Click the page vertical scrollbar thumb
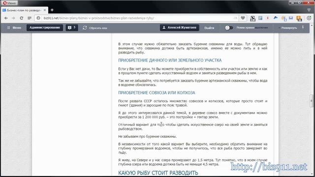Viewport: 315px width, 177px height. pos(312,101)
